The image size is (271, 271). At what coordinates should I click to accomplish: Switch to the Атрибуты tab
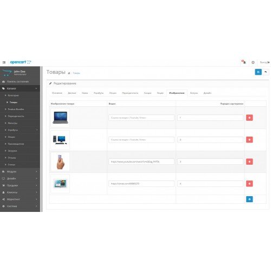[99, 93]
